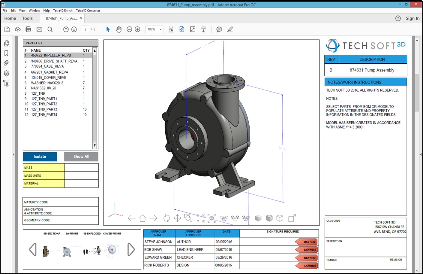Switch to the Home tab
This screenshot has height=274, width=423.
(x=10, y=18)
